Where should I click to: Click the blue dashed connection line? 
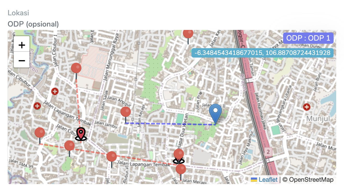pyautogui.click(x=170, y=124)
